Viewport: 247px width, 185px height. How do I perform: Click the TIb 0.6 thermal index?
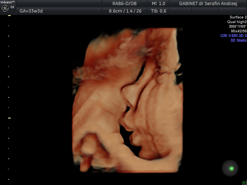[x=158, y=11]
